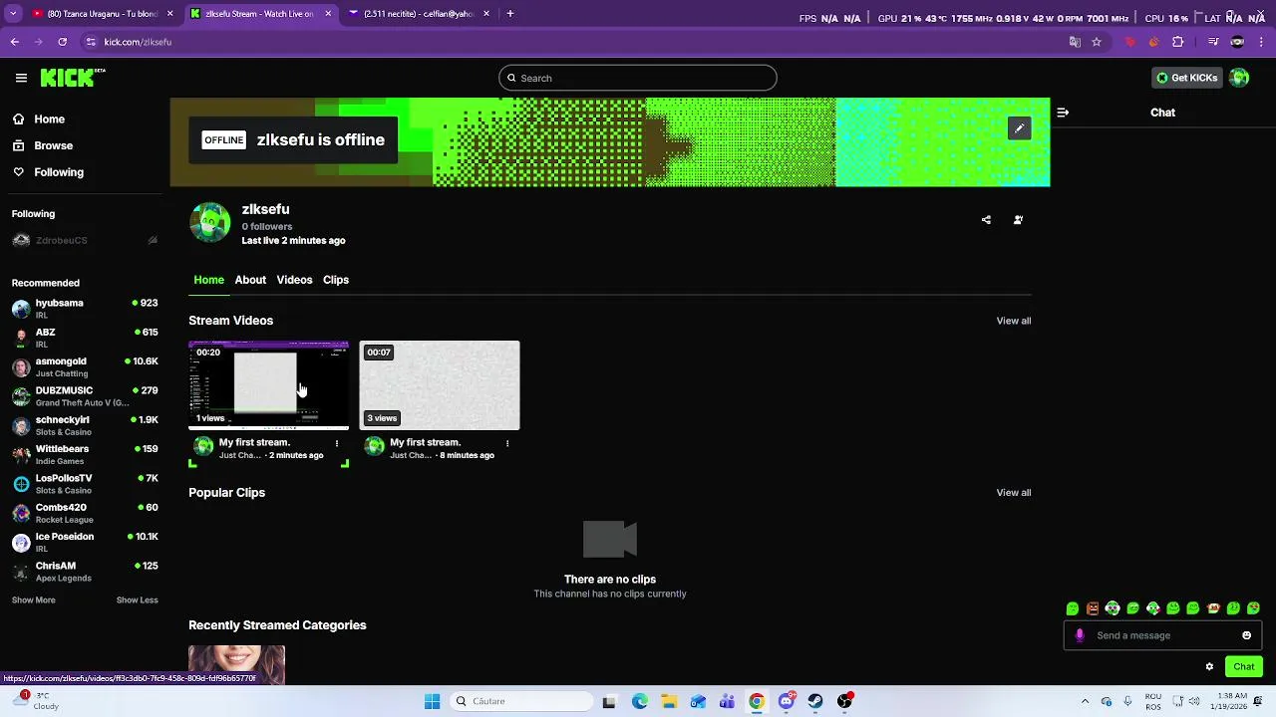Viewport: 1276px width, 717px height.
Task: Open chat settings gear icon
Action: pyautogui.click(x=1209, y=667)
